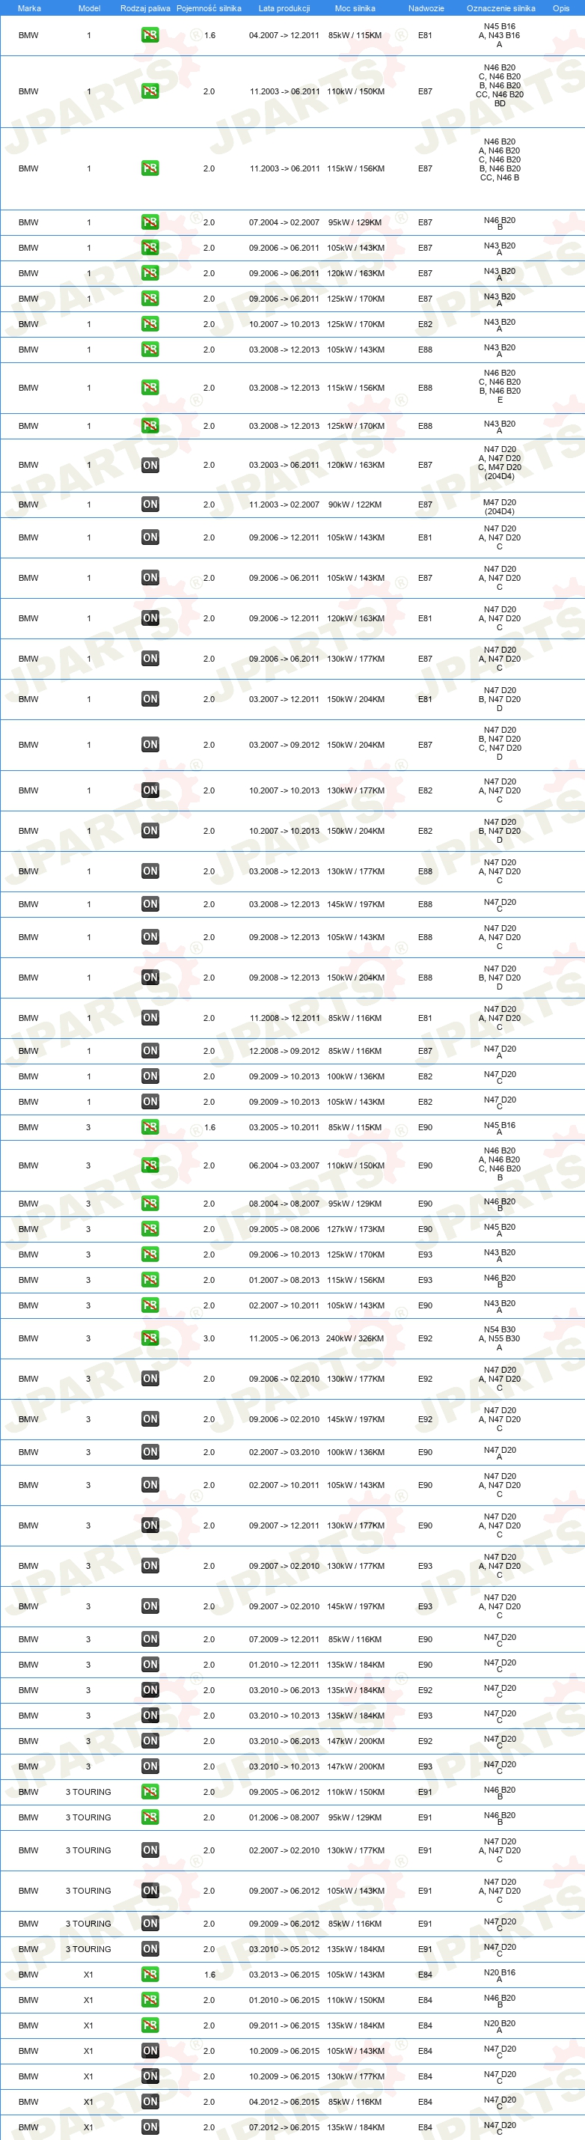The height and width of the screenshot is (2140, 585).
Task: Click the Rodzaj paliwa column header
Action: (x=145, y=8)
